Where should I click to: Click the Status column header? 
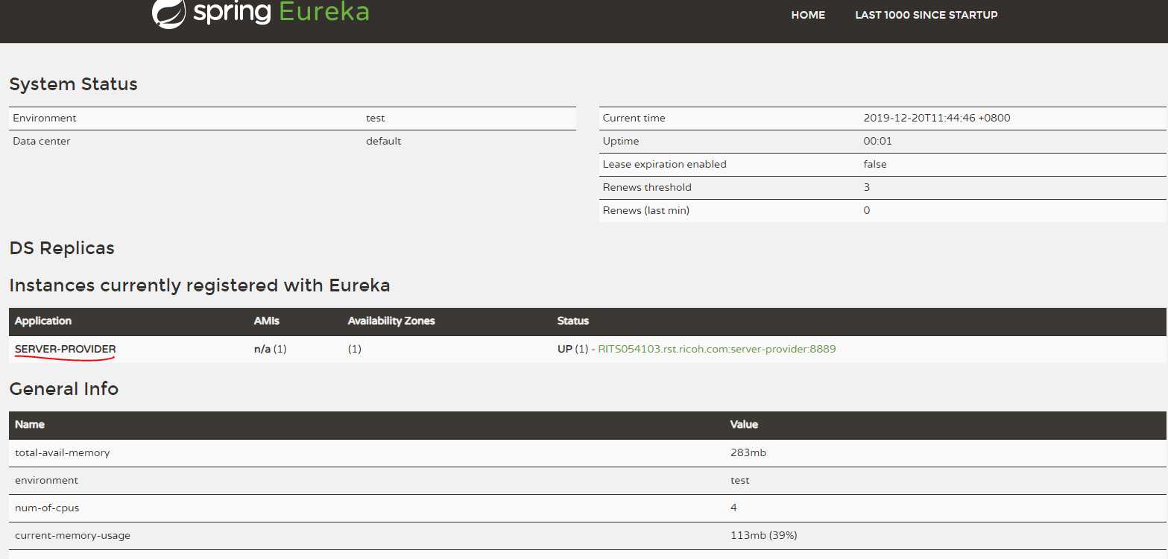[573, 320]
